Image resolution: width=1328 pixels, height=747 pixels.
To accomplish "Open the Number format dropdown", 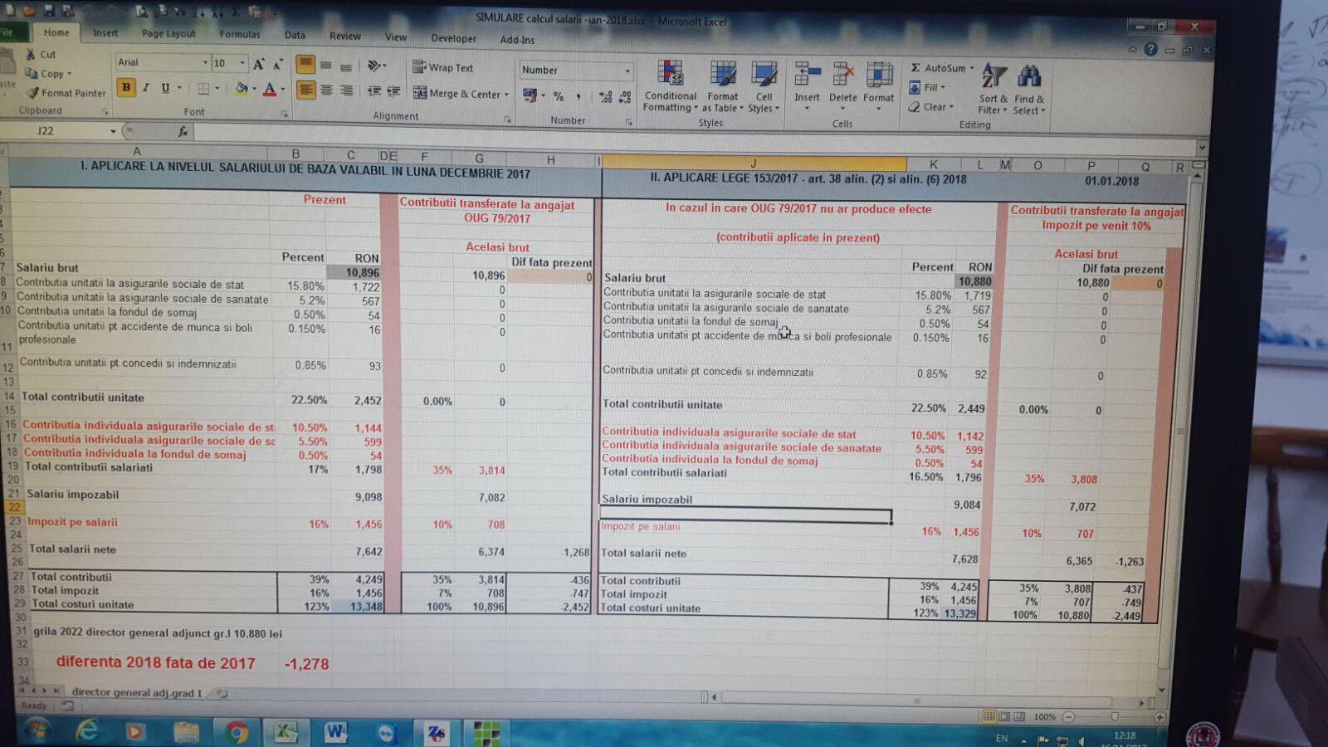I will (x=627, y=71).
